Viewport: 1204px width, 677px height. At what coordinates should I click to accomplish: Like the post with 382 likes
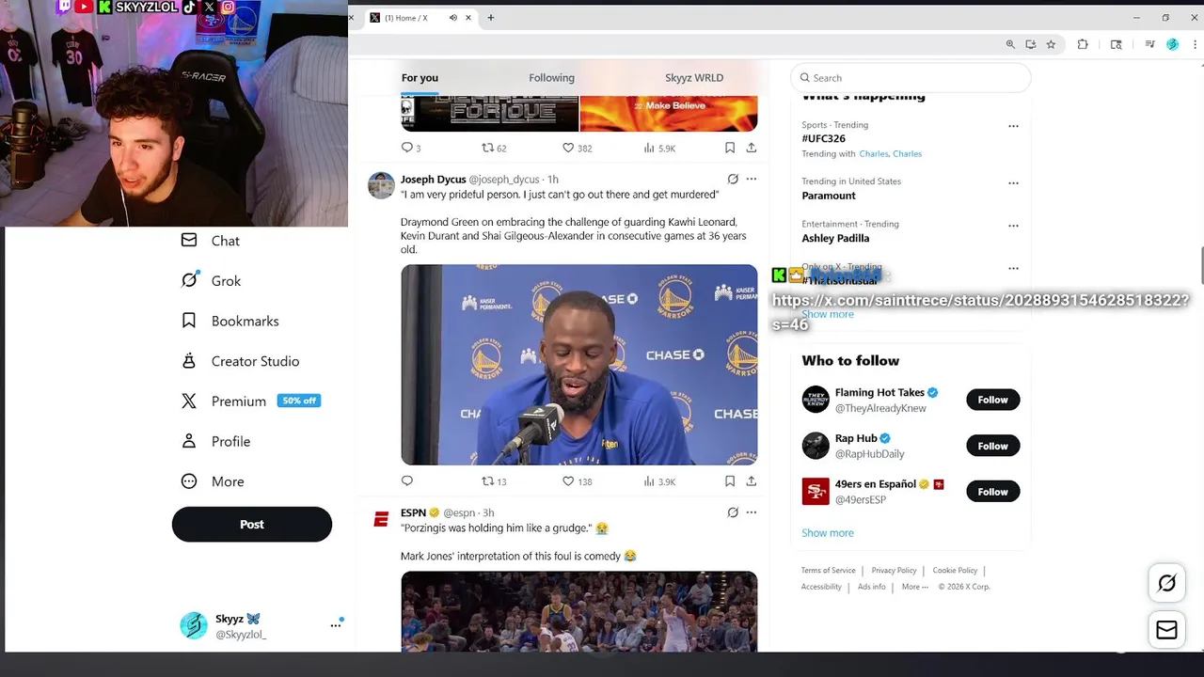(577, 148)
